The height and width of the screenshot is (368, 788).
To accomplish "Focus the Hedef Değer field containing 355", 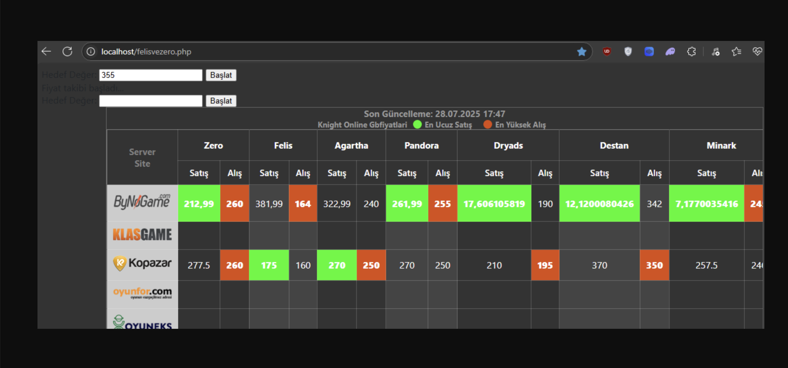I will [x=151, y=75].
